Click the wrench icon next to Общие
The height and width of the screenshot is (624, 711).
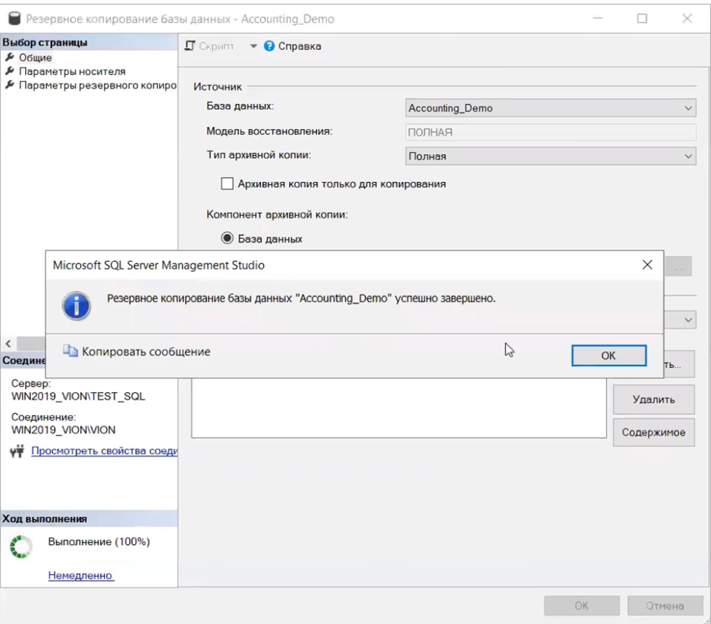click(10, 58)
